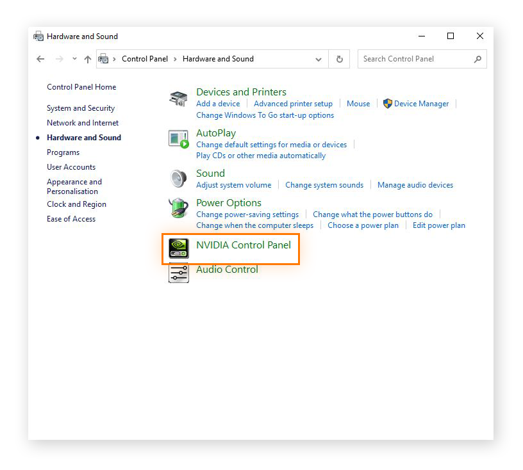Image resolution: width=523 pixels, height=470 pixels.
Task: Select Ease of Access in the sidebar
Action: pyautogui.click(x=71, y=218)
